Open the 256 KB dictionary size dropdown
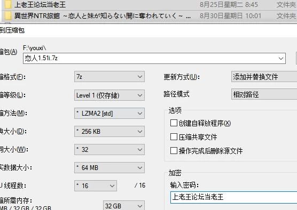Screen dimensions: 297x210 110,131
